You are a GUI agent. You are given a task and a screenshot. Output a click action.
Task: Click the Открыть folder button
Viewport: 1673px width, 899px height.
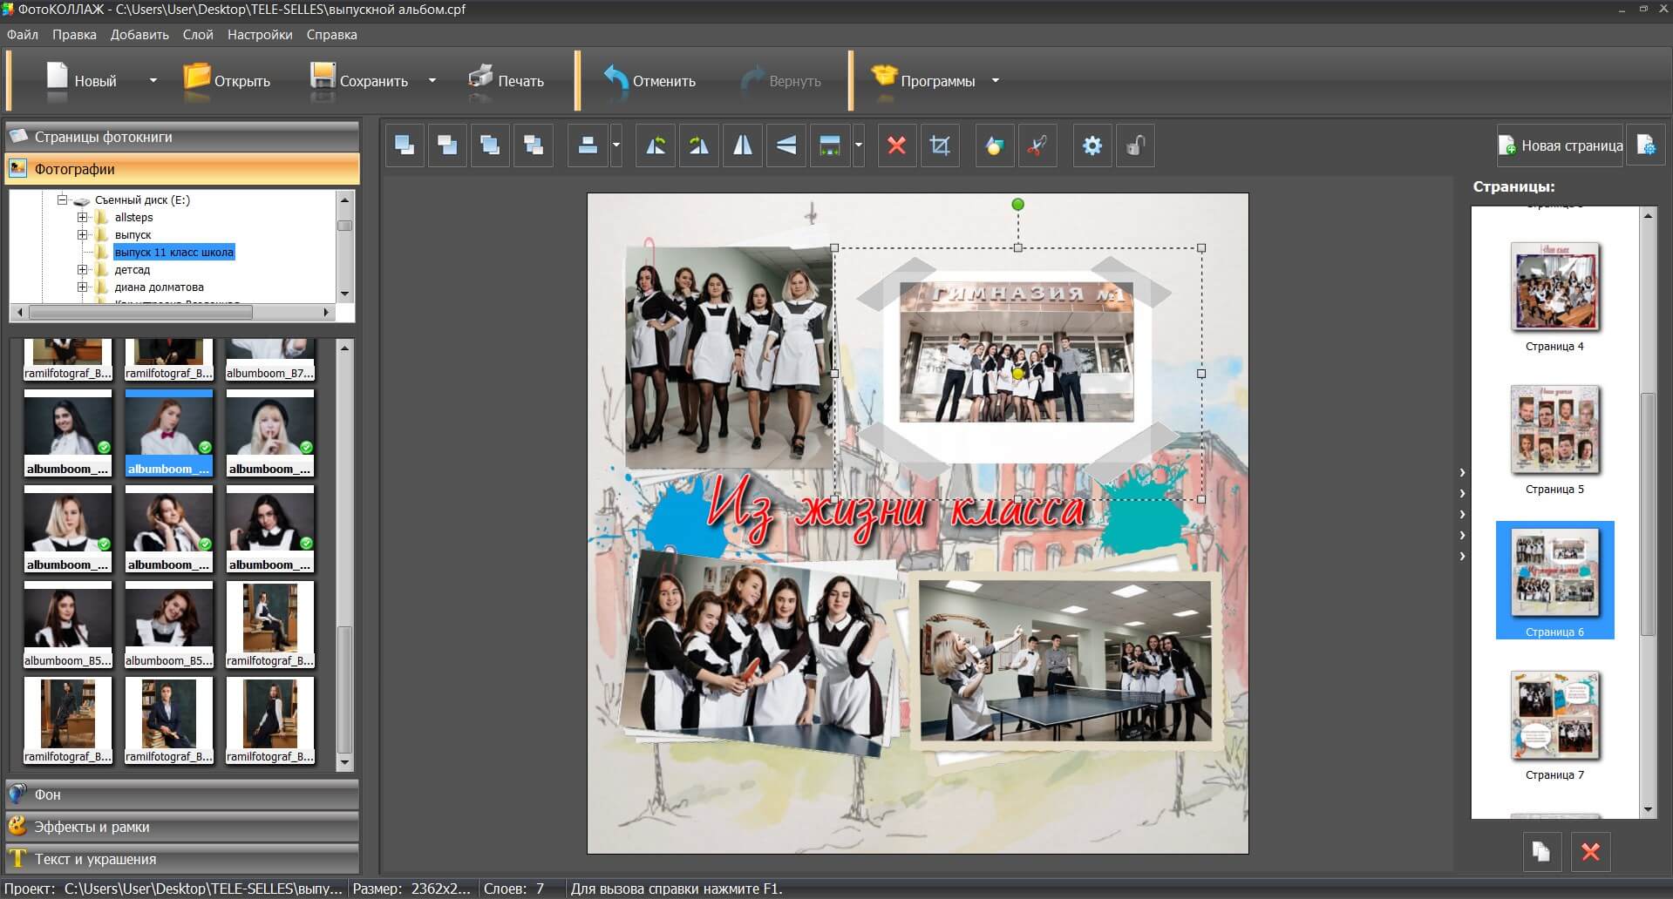click(227, 80)
